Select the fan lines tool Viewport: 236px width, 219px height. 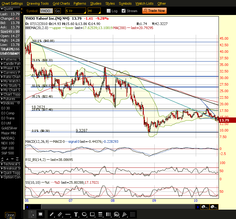[x=125, y=214]
